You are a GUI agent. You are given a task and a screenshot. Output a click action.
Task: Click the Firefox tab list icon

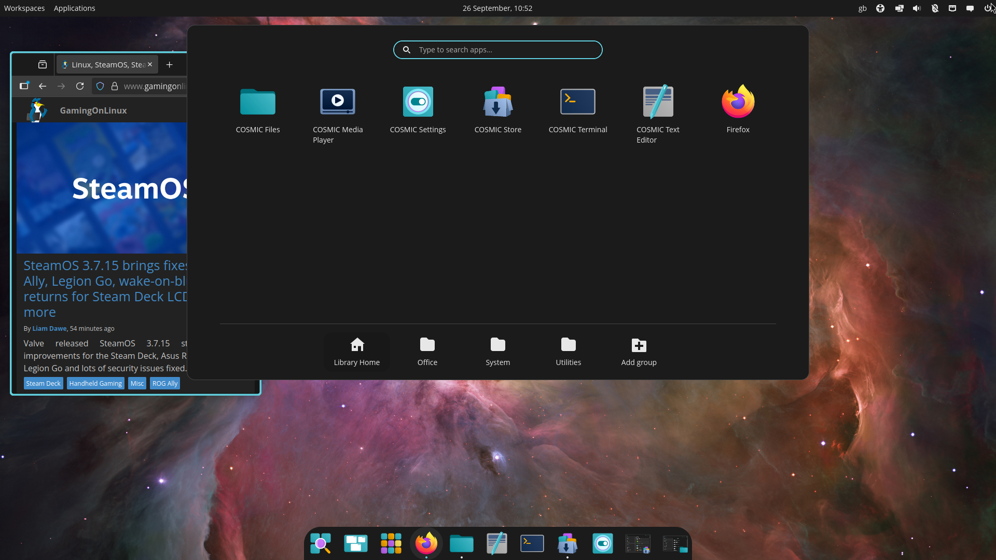(x=43, y=65)
